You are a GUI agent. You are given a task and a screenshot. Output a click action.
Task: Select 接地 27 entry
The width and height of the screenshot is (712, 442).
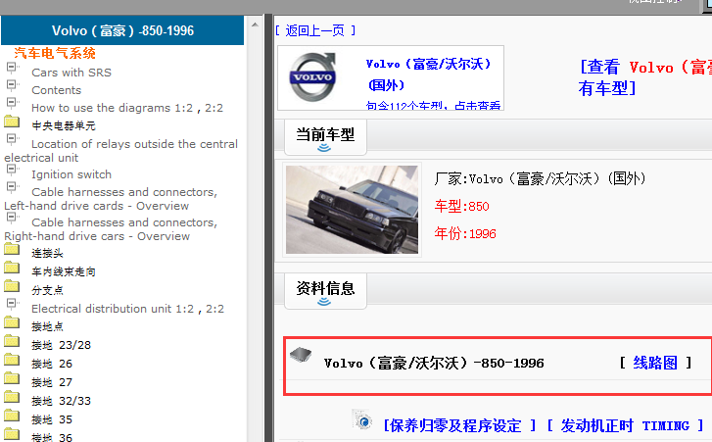pos(52,382)
